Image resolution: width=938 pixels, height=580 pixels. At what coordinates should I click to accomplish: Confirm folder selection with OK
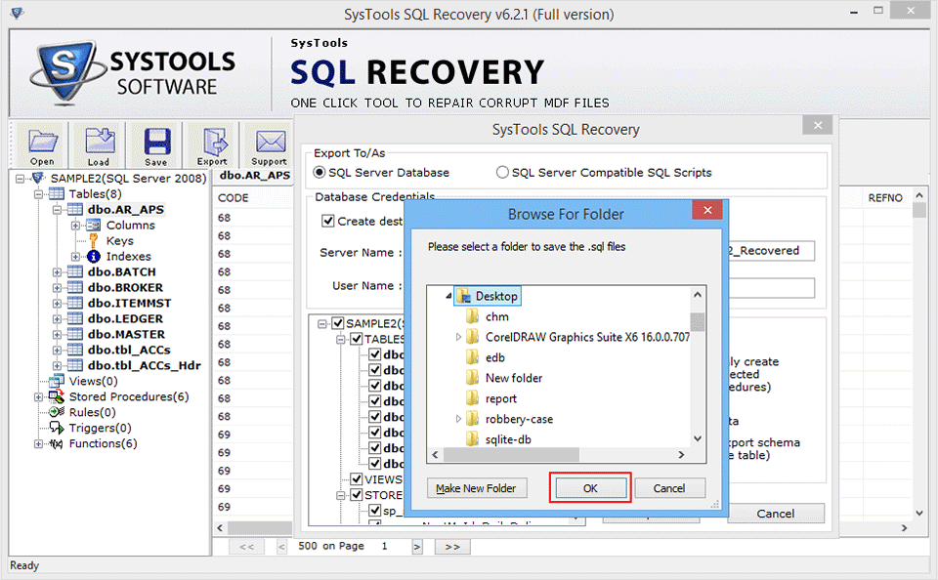pyautogui.click(x=589, y=487)
